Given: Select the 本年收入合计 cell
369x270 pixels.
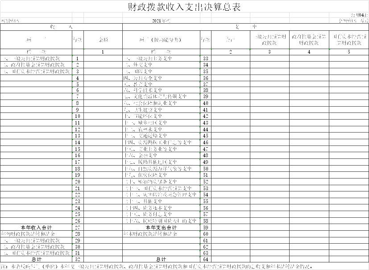Looking at the screenshot, I should click(x=36, y=227).
